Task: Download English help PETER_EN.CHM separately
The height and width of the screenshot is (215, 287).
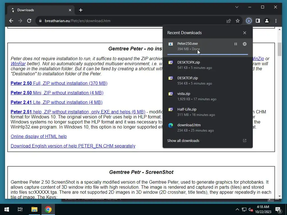Action: [73, 146]
